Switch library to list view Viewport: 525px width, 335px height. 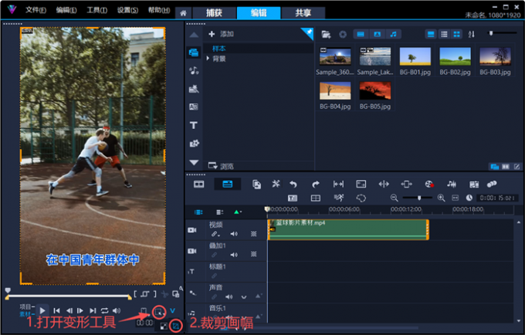coord(444,34)
